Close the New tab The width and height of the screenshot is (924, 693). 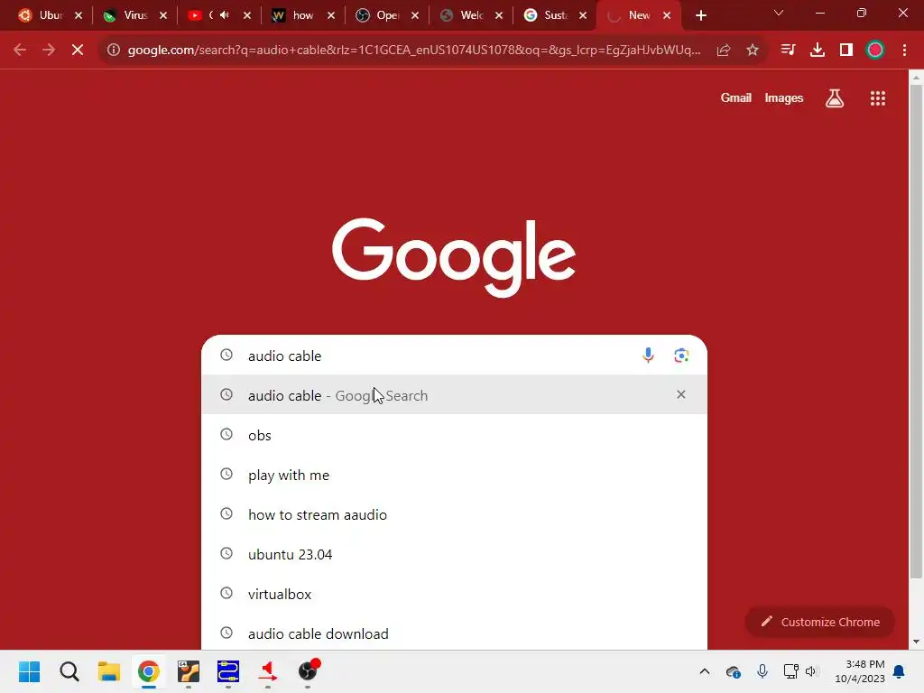coord(667,15)
